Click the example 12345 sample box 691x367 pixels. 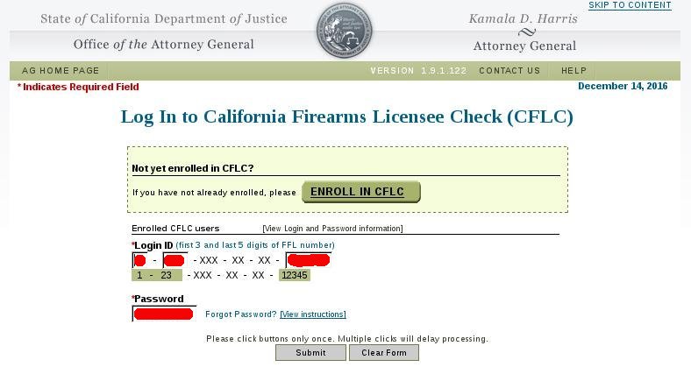[x=295, y=276]
